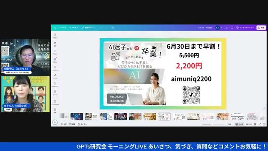This screenshot has height=151, width=268.
Task: Open the メモ notes button
Action: click(64, 124)
